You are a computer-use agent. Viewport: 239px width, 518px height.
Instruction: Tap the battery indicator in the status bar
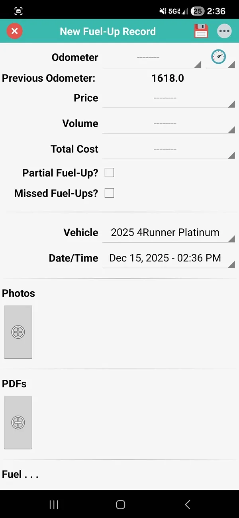point(197,11)
